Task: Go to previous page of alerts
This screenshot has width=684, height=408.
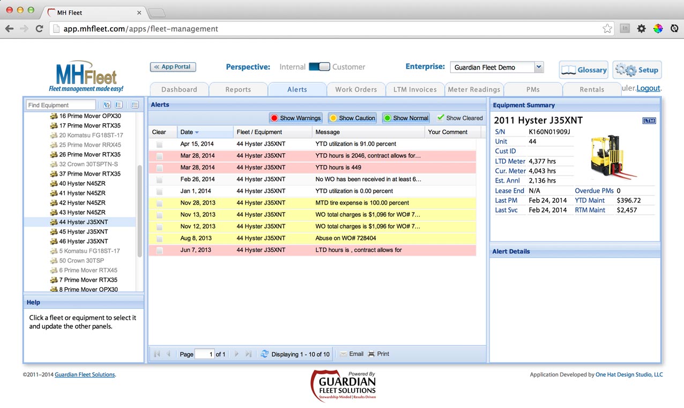Action: [x=168, y=354]
